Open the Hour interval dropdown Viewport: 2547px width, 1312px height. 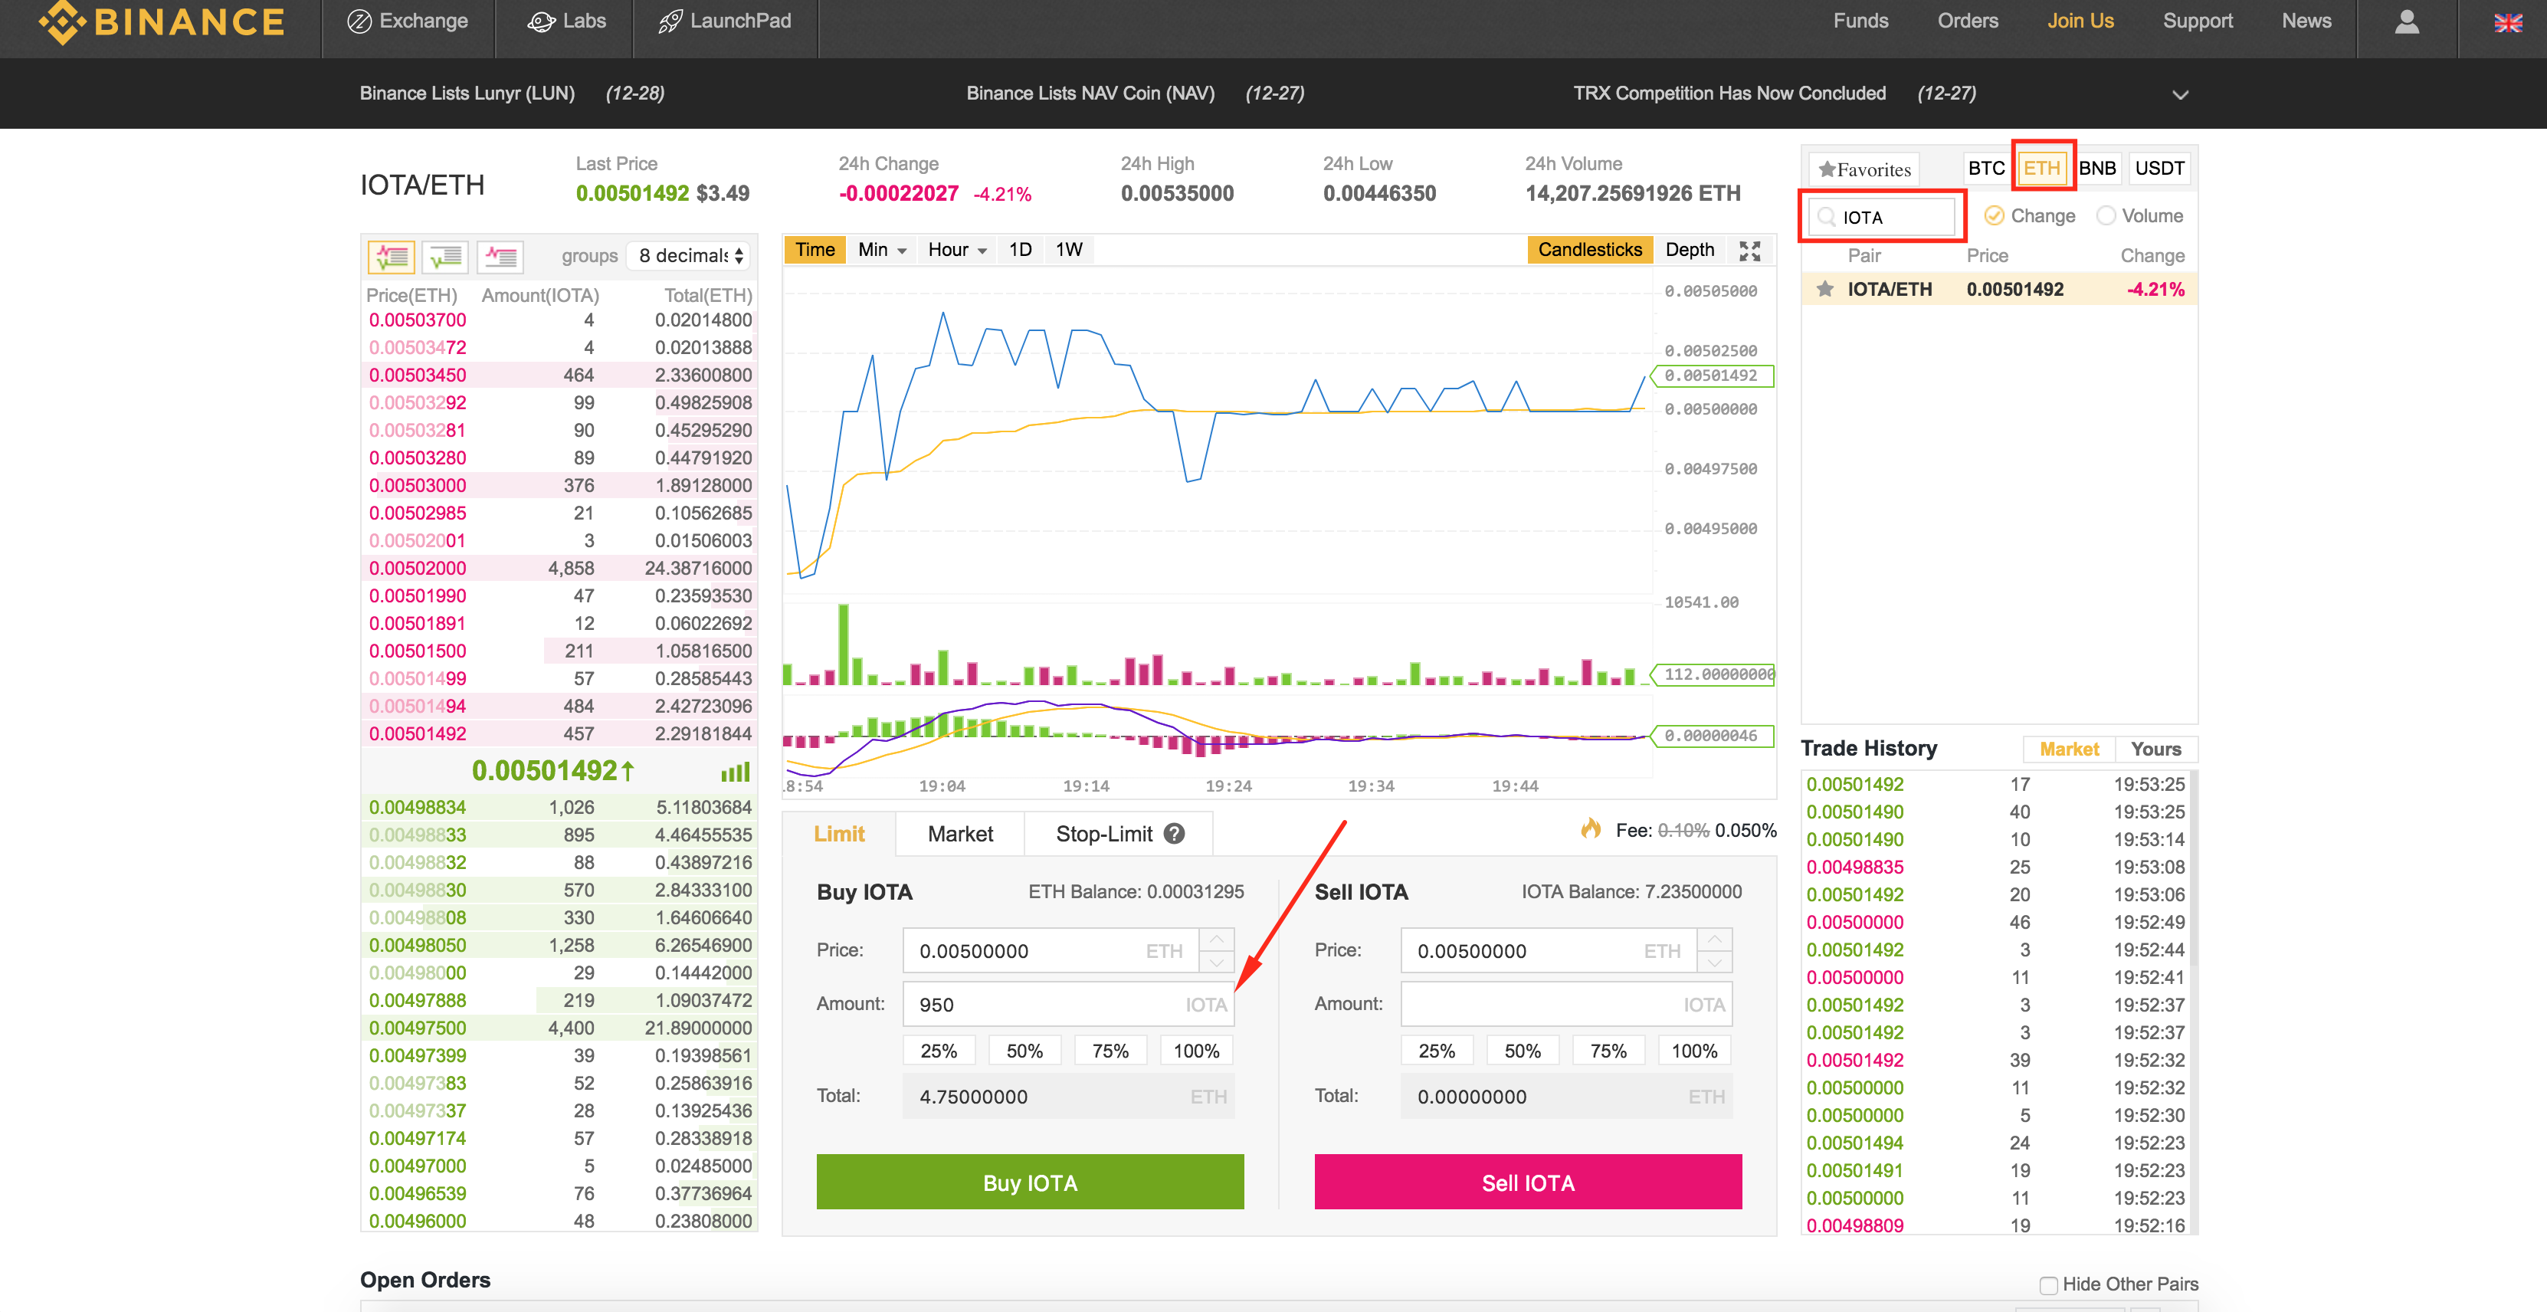click(x=957, y=250)
